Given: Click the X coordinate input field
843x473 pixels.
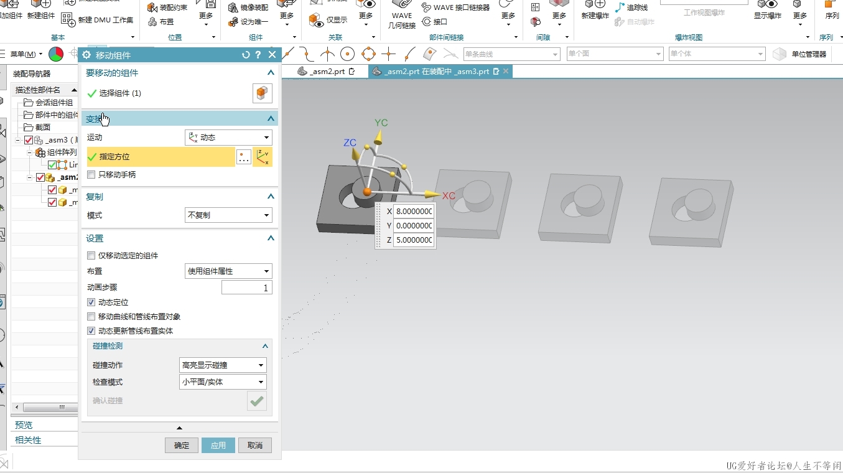Looking at the screenshot, I should coord(414,212).
